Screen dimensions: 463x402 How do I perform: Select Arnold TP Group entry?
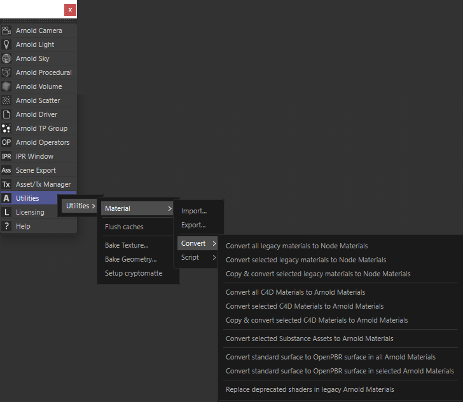(39, 128)
